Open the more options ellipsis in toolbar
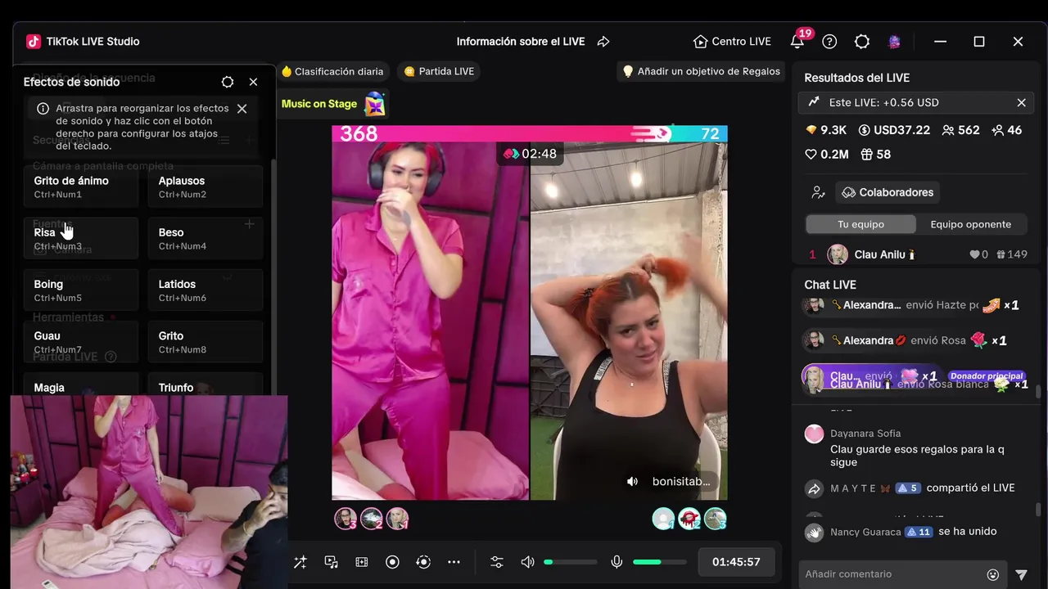This screenshot has width=1048, height=589. [x=454, y=562]
